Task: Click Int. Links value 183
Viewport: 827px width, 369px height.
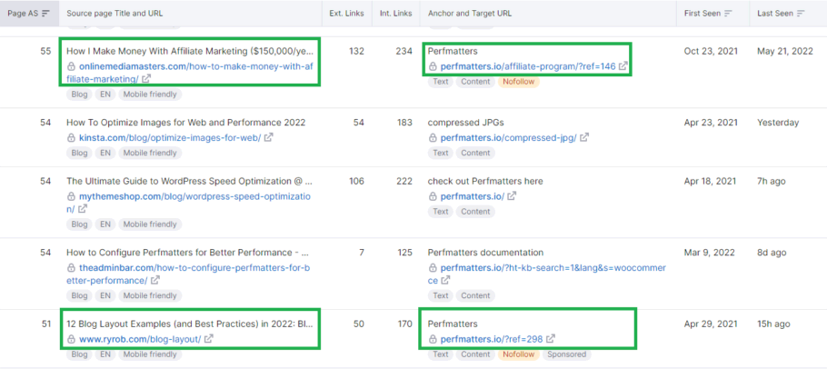Action: pos(404,123)
